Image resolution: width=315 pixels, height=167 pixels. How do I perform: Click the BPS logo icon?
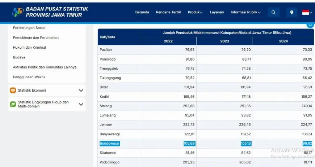pyautogui.click(x=18, y=12)
